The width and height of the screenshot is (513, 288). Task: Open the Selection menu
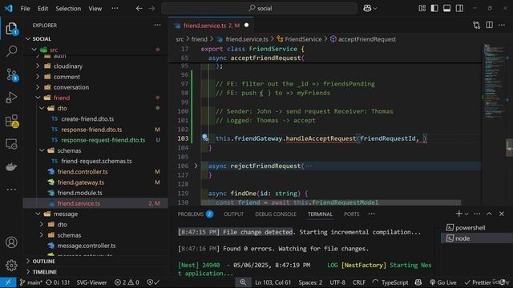[x=68, y=9]
